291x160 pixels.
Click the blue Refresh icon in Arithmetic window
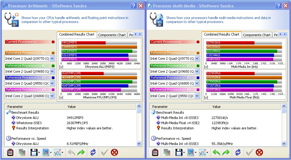pyautogui.click(x=93, y=153)
